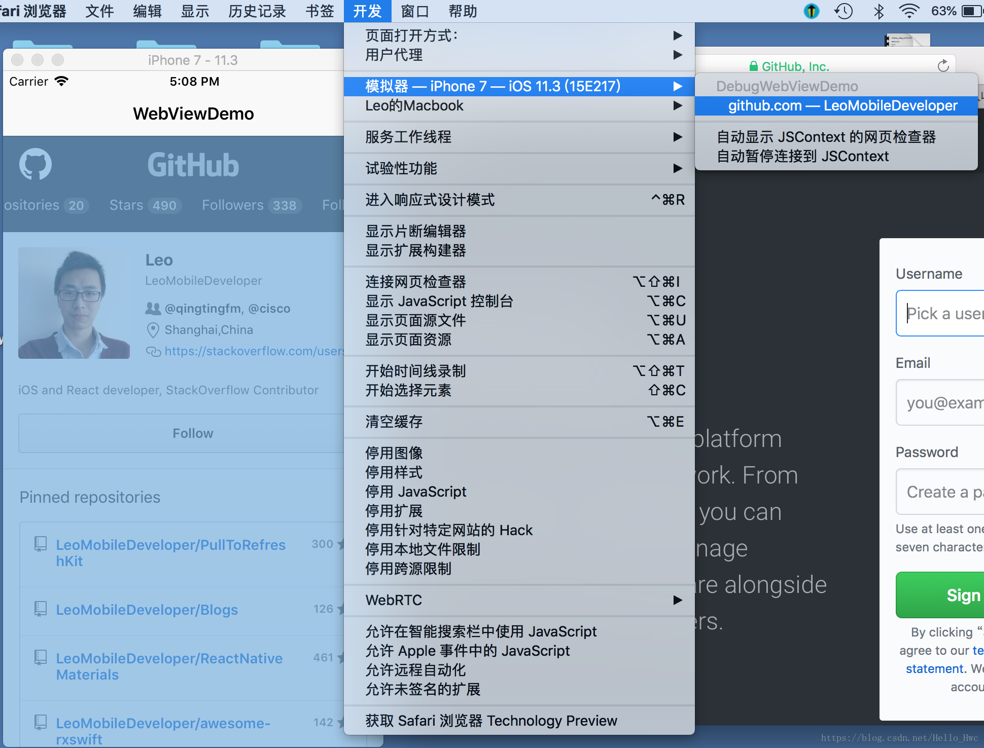Click the GitHub Octocat logo icon

pyautogui.click(x=36, y=164)
